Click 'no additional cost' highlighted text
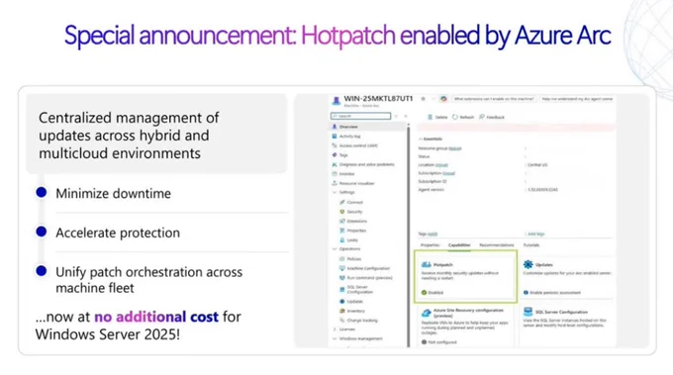Image resolution: width=673 pixels, height=375 pixels. [156, 317]
